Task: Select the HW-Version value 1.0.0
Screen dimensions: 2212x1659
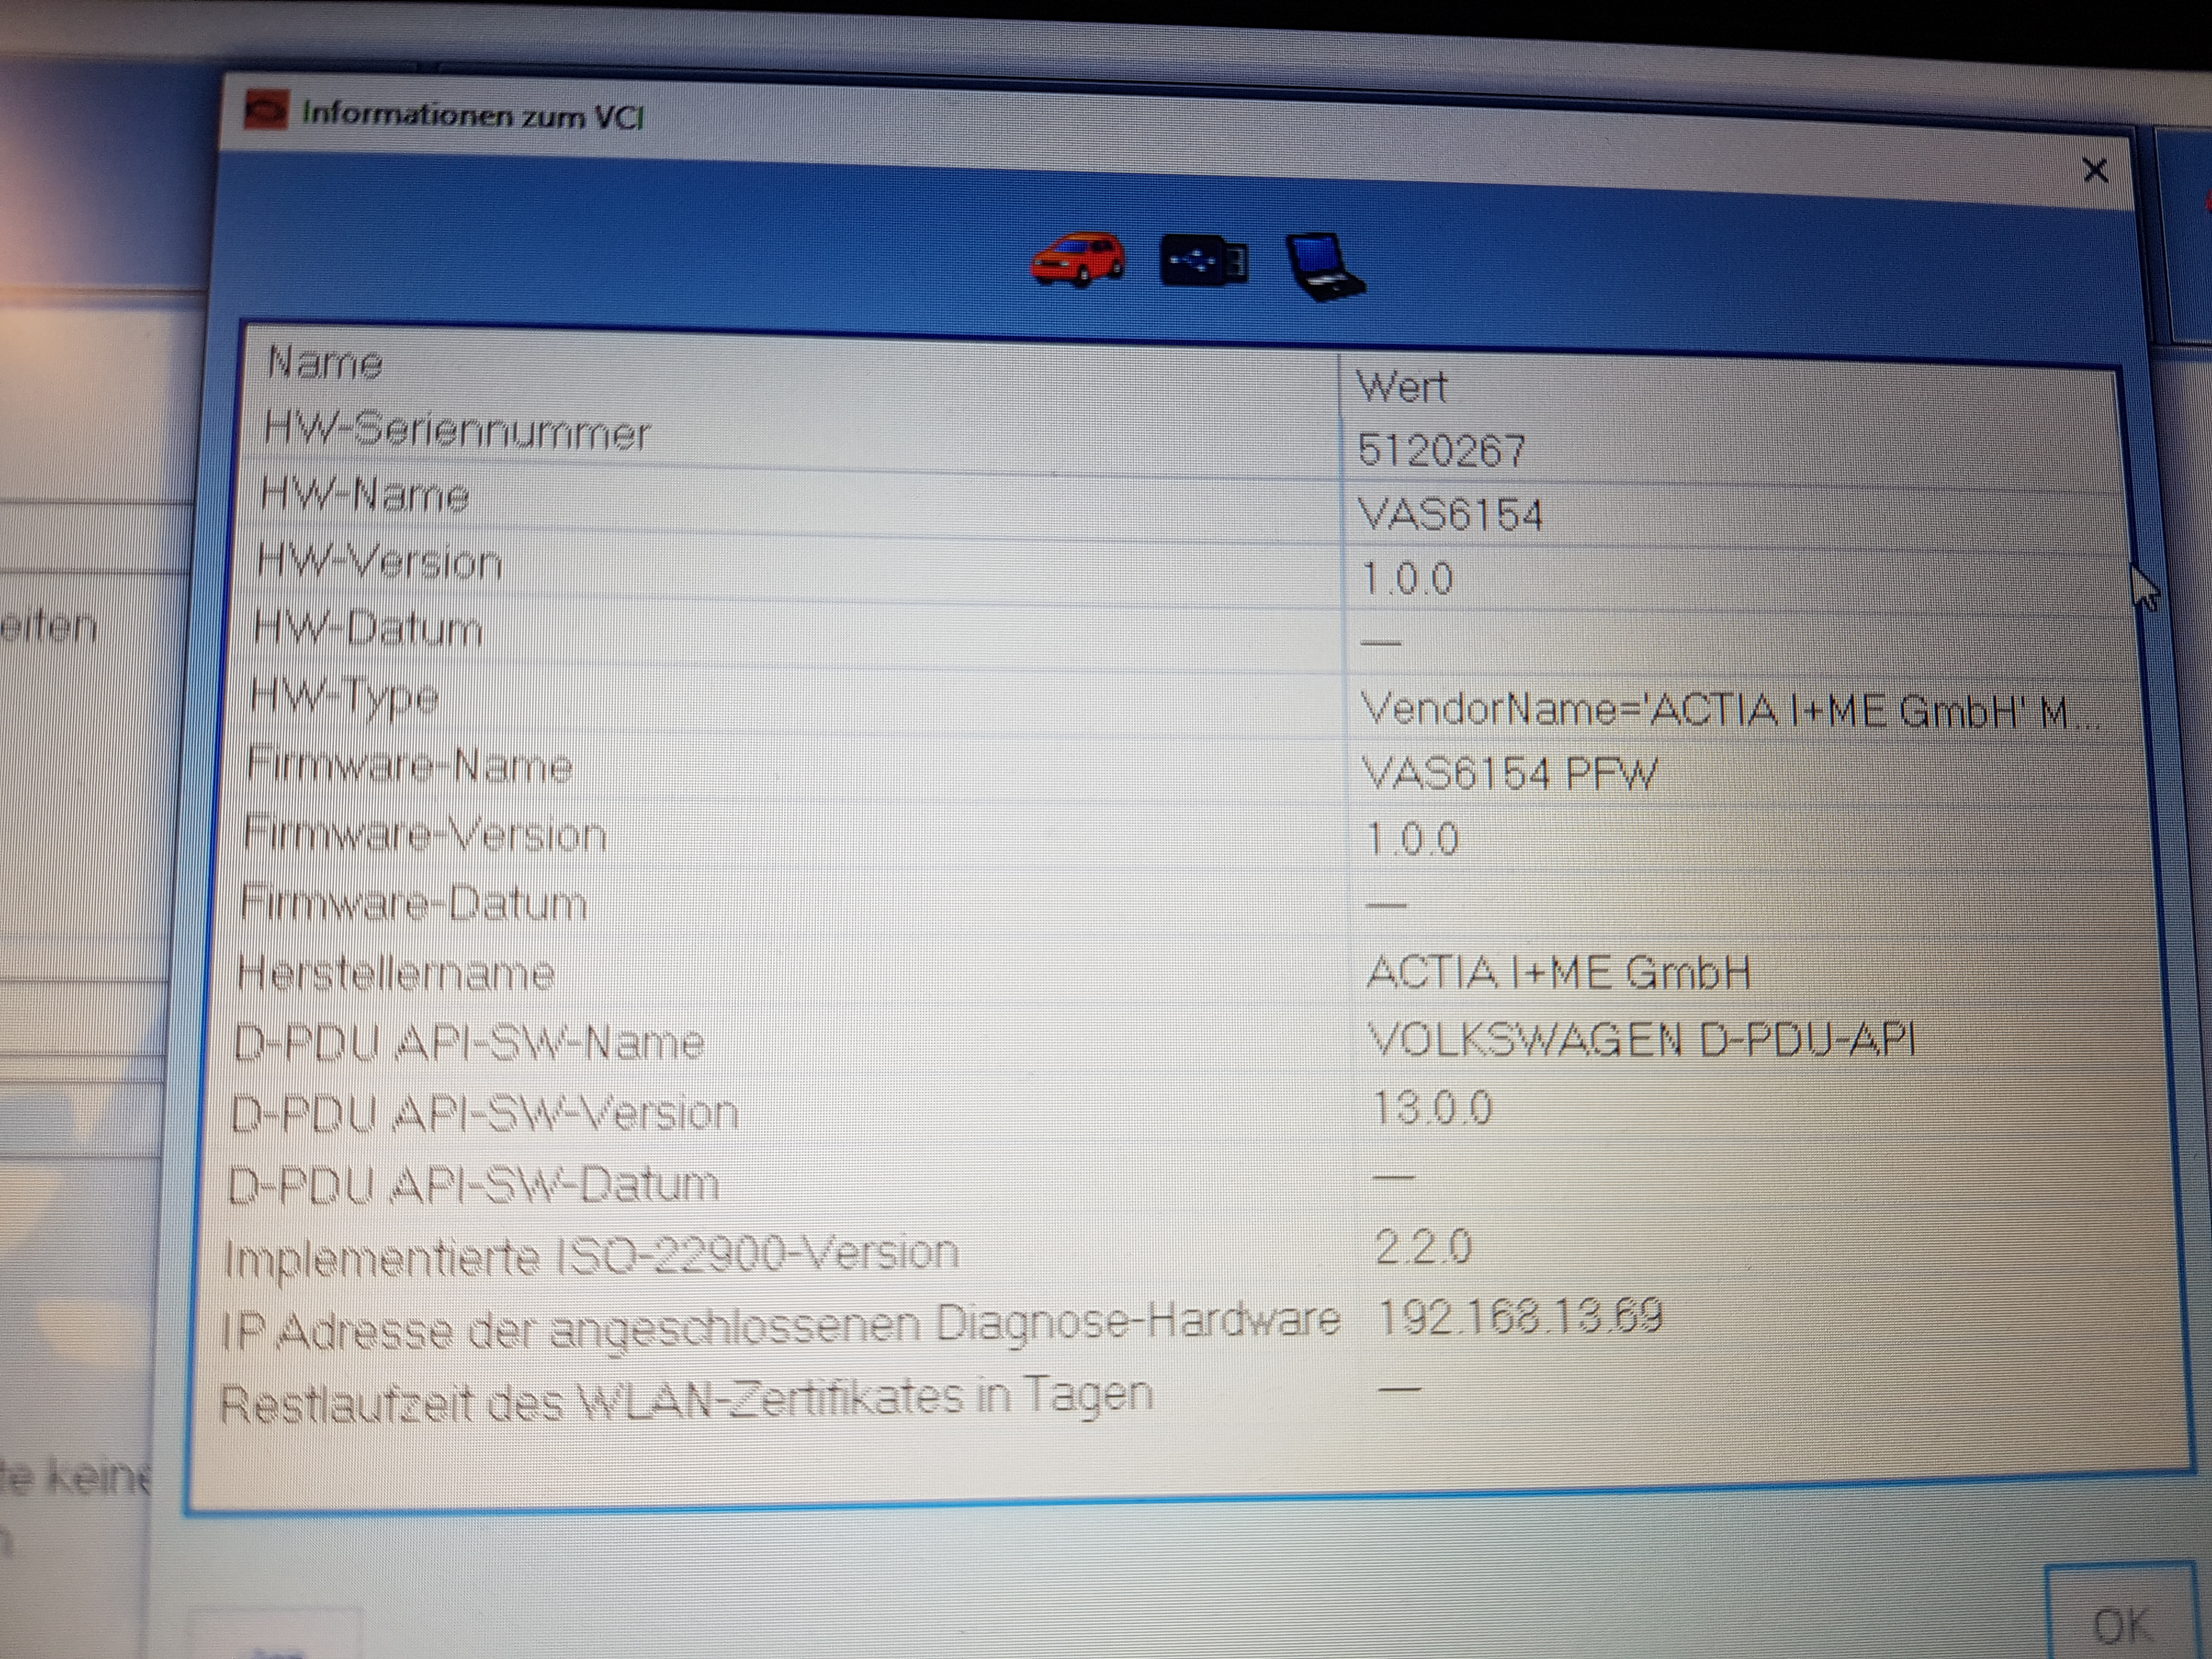Action: pos(1408,579)
